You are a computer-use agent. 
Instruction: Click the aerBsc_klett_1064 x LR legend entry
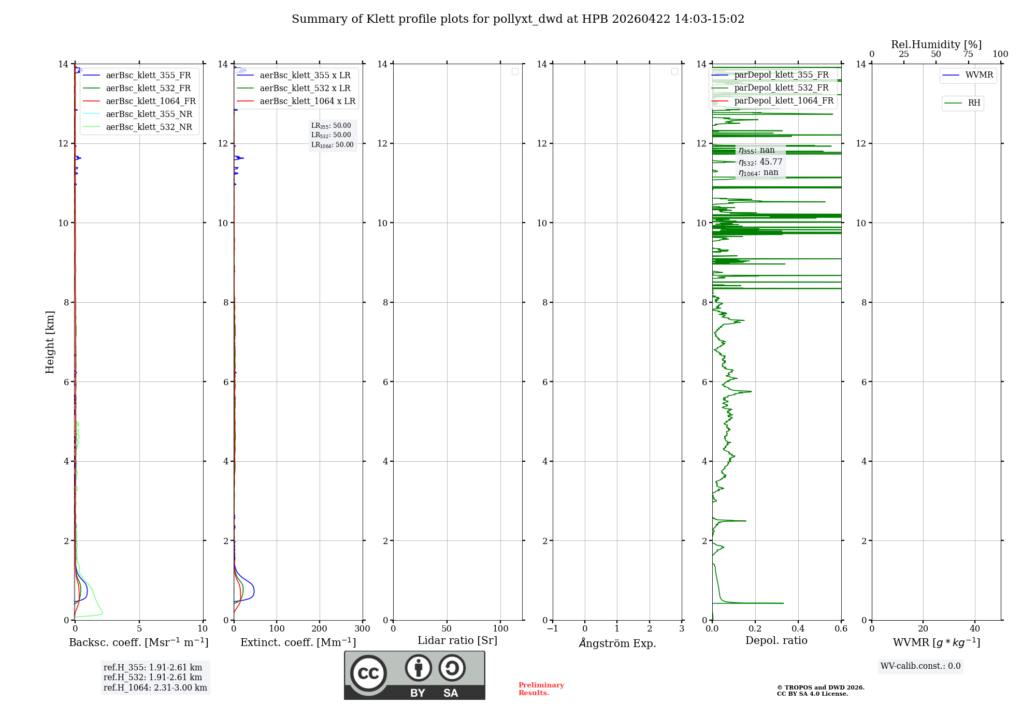coord(307,101)
